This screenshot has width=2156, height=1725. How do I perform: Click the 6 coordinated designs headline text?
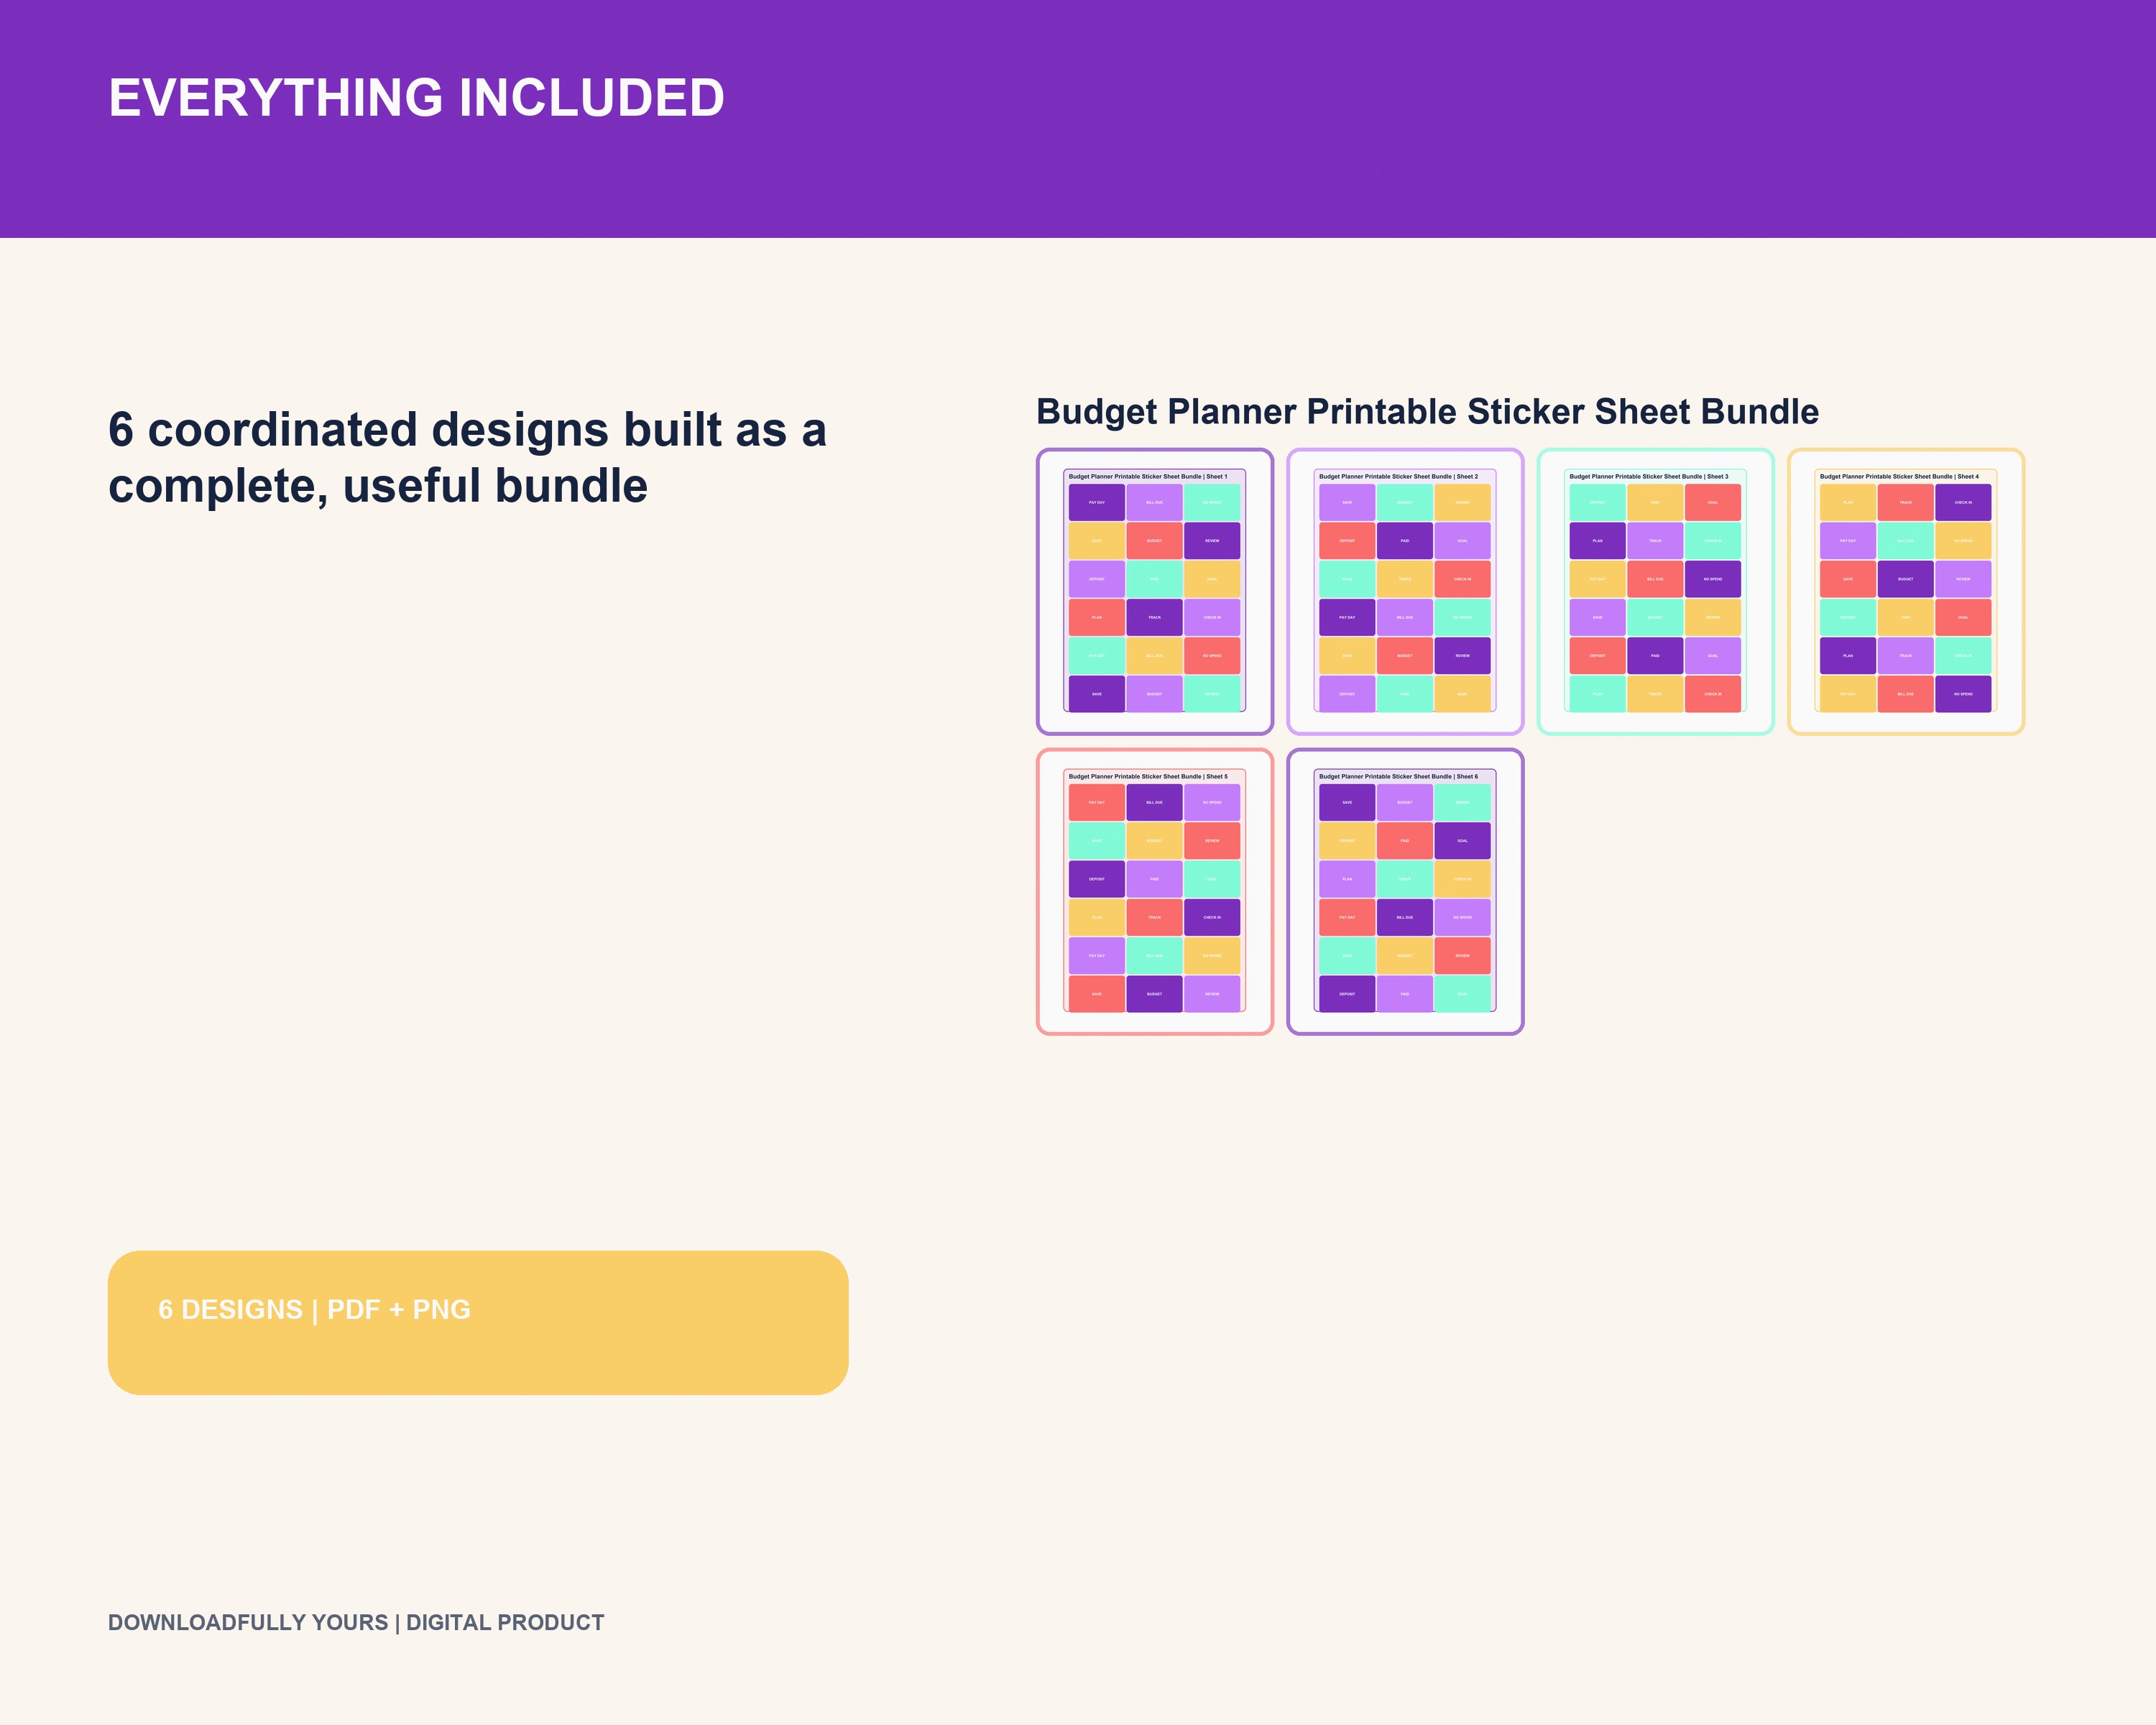click(x=467, y=458)
